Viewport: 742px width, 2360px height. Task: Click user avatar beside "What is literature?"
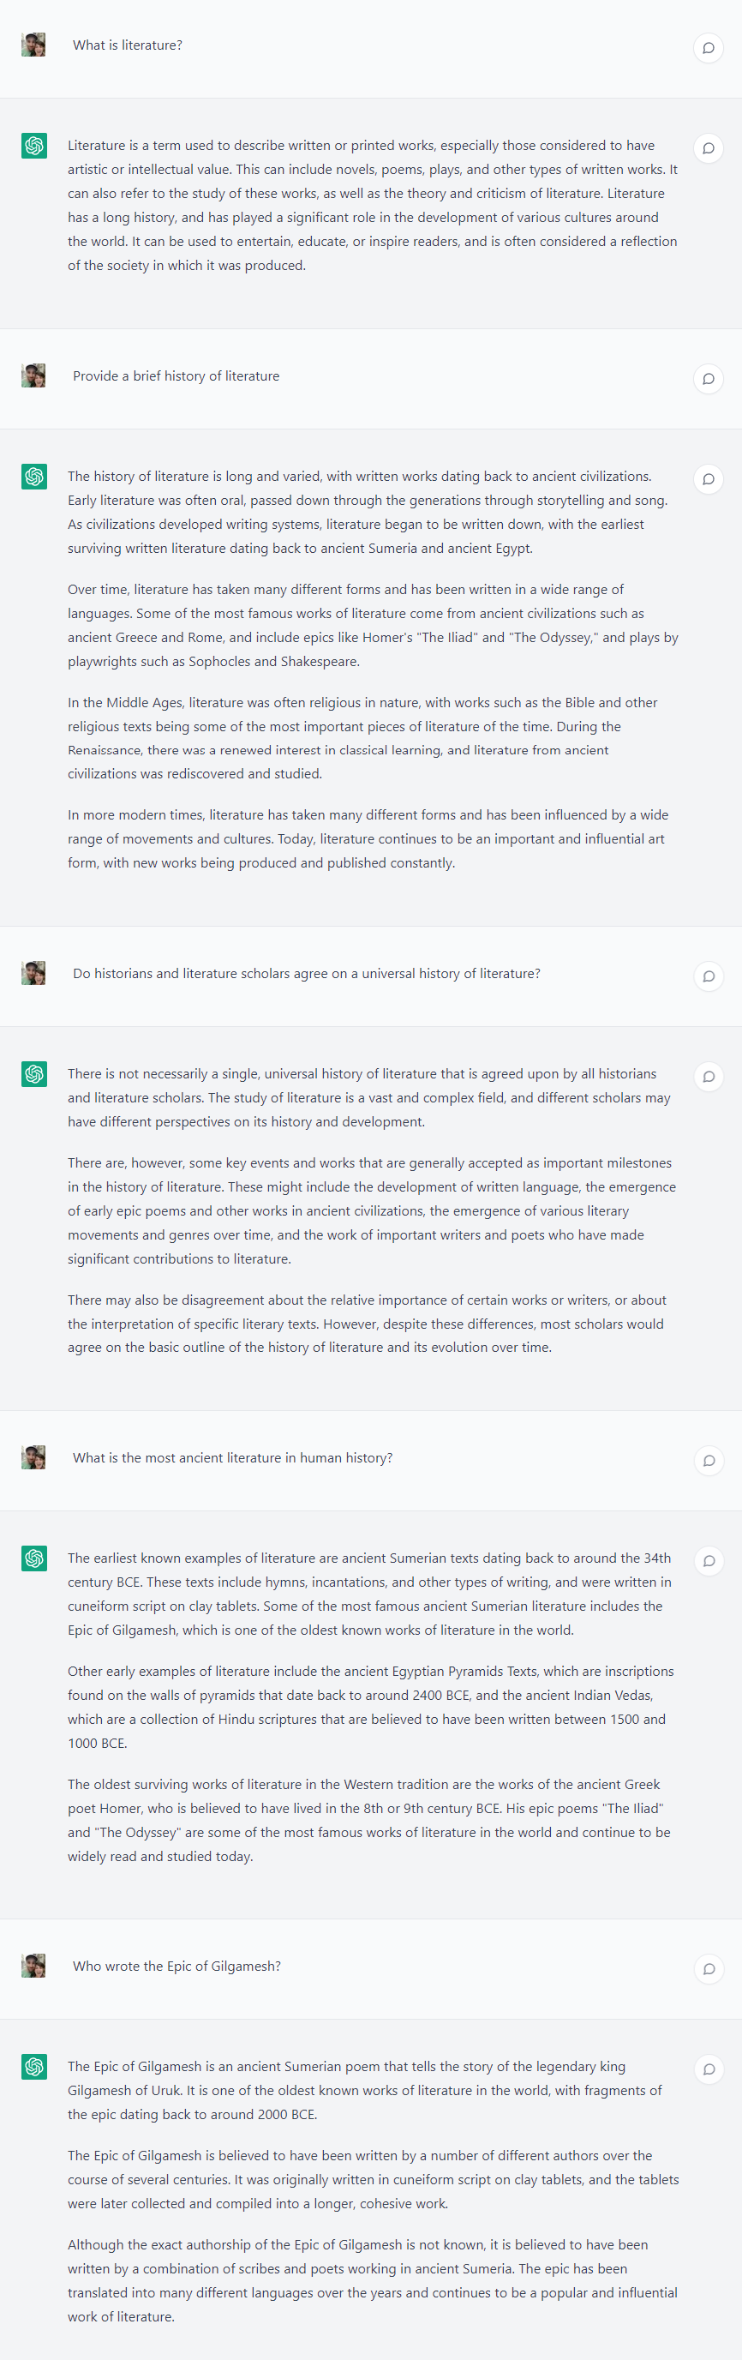tap(34, 45)
